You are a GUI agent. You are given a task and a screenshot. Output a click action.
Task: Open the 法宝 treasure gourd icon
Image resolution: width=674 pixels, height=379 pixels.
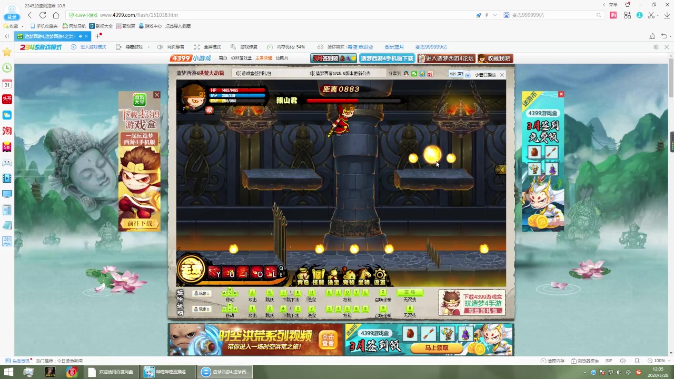pos(333,276)
